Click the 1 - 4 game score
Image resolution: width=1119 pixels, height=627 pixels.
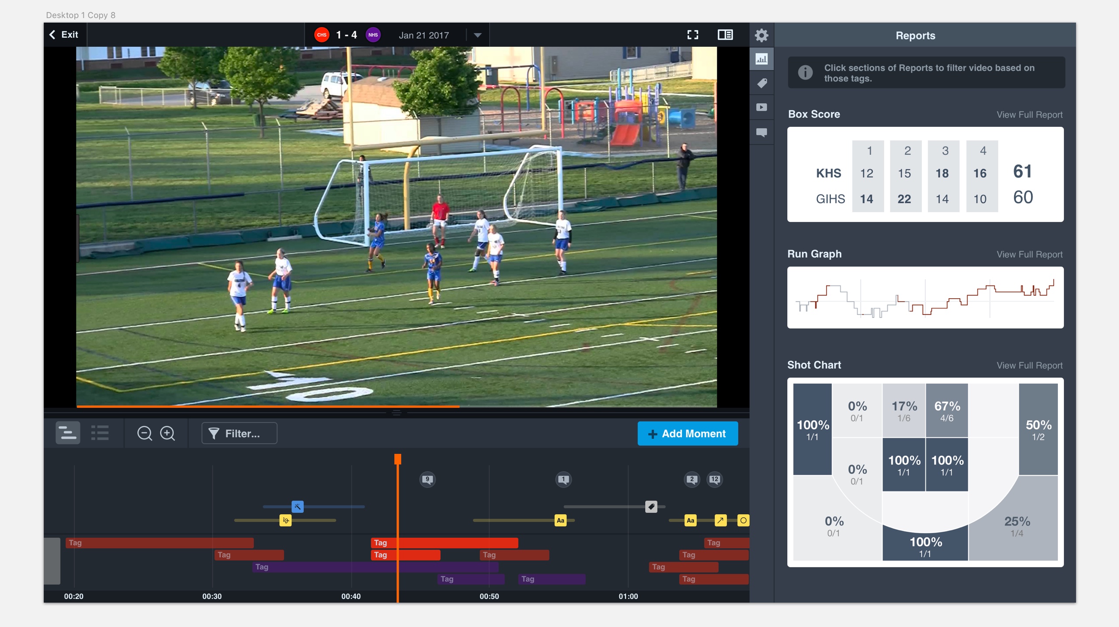point(347,35)
